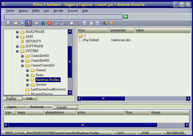Collapse the SYSTEM tree node
The image size is (193, 136).
[17, 51]
